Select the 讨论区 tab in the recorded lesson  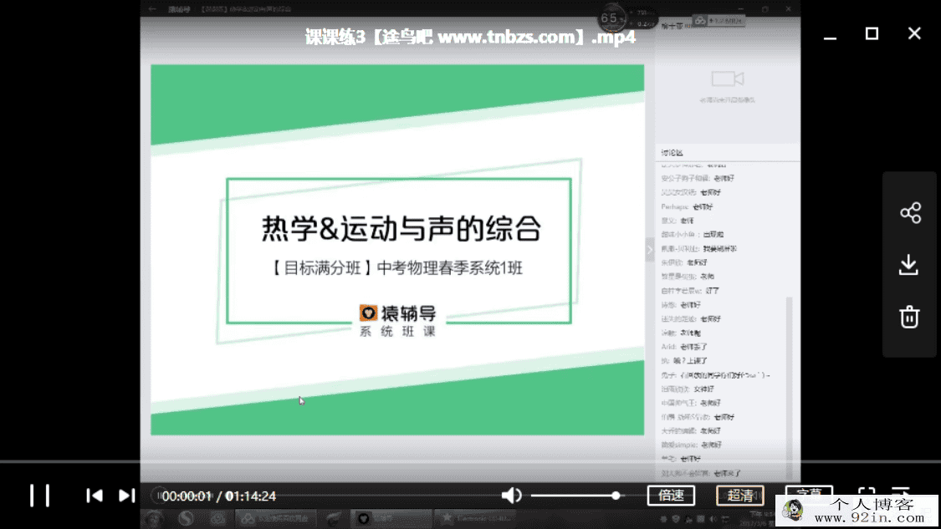(673, 153)
